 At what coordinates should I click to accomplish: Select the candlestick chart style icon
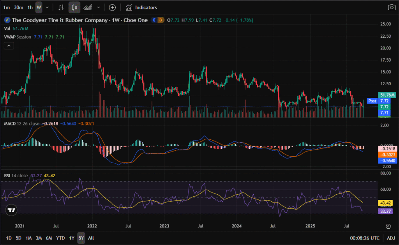pos(74,7)
